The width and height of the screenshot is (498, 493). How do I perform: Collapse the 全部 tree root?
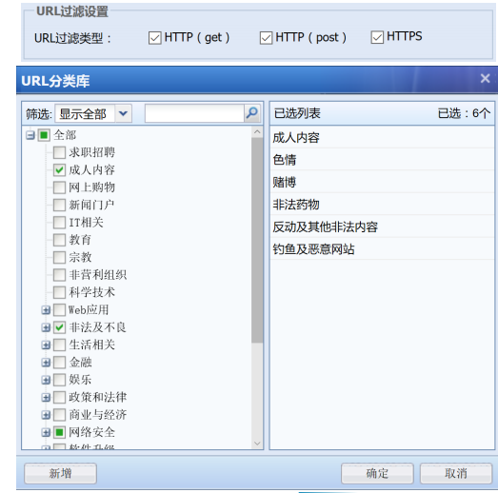coord(30,135)
